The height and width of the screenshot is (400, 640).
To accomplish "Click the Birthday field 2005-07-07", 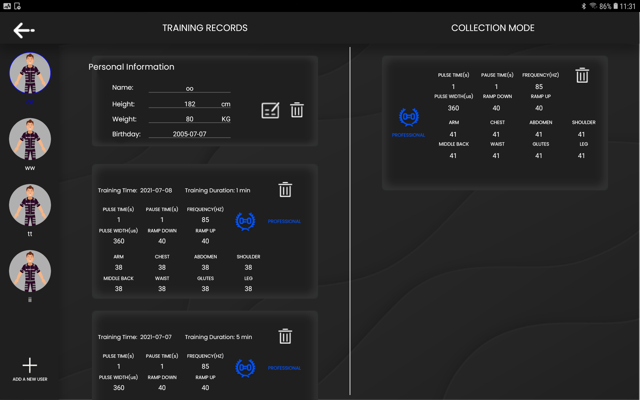I will click(x=189, y=134).
